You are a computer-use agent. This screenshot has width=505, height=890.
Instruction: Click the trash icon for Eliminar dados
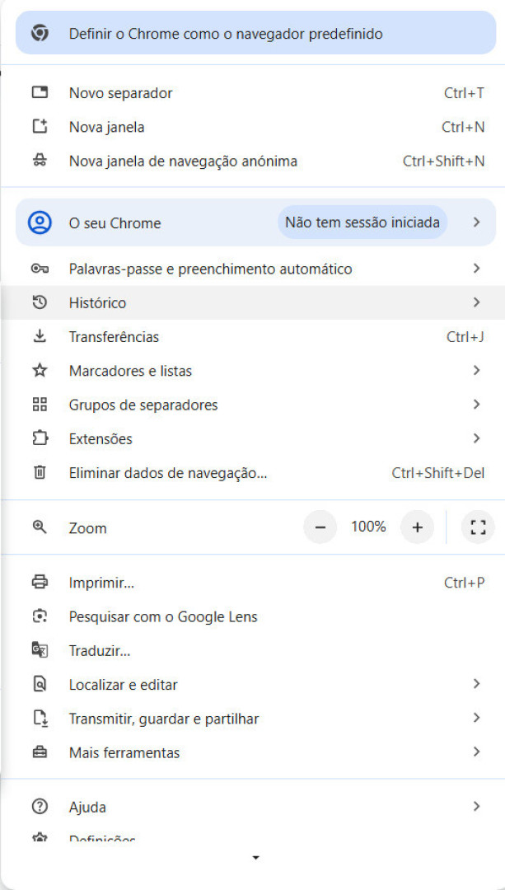click(40, 472)
